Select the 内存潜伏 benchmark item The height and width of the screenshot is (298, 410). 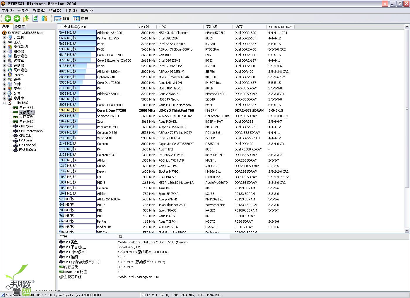click(26, 122)
